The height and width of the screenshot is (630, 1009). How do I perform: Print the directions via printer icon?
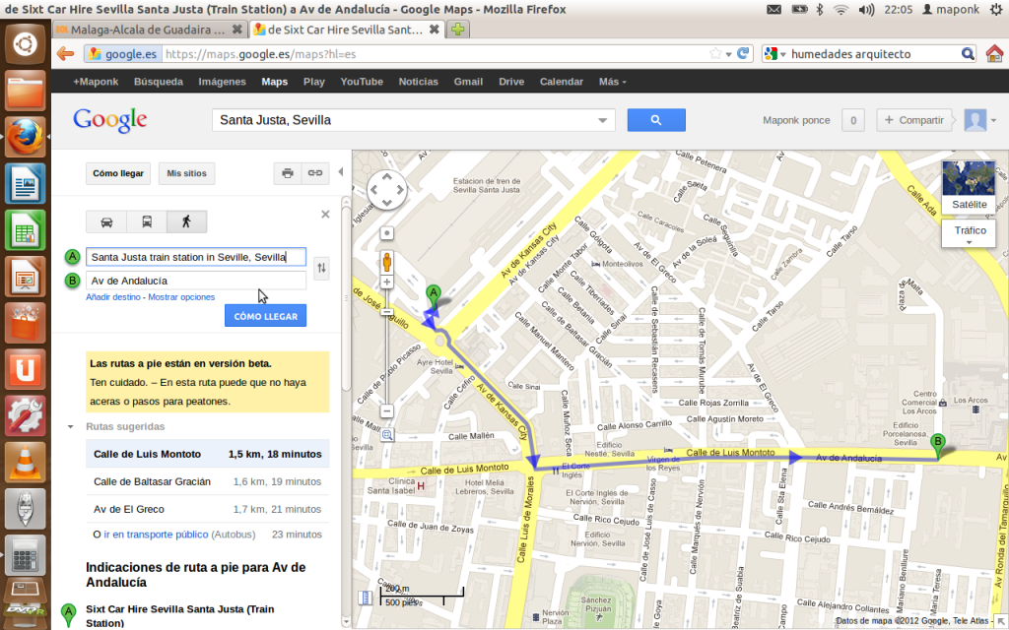pyautogui.click(x=288, y=173)
